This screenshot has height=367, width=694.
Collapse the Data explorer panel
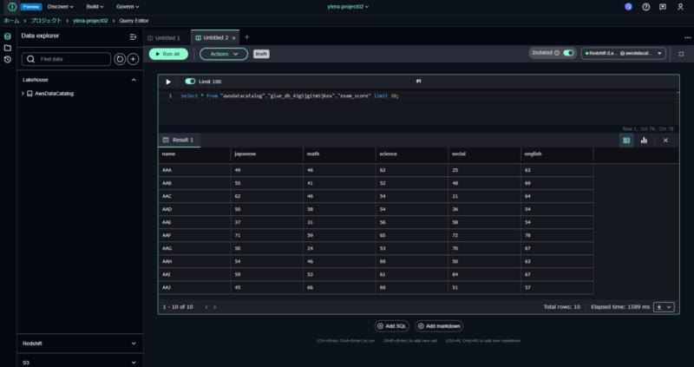click(133, 36)
